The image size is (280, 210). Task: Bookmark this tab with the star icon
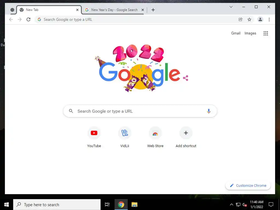[x=249, y=19]
